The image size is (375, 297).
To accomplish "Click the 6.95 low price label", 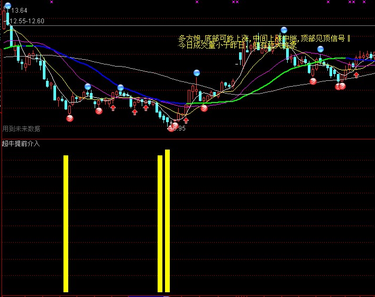I will (x=179, y=128).
